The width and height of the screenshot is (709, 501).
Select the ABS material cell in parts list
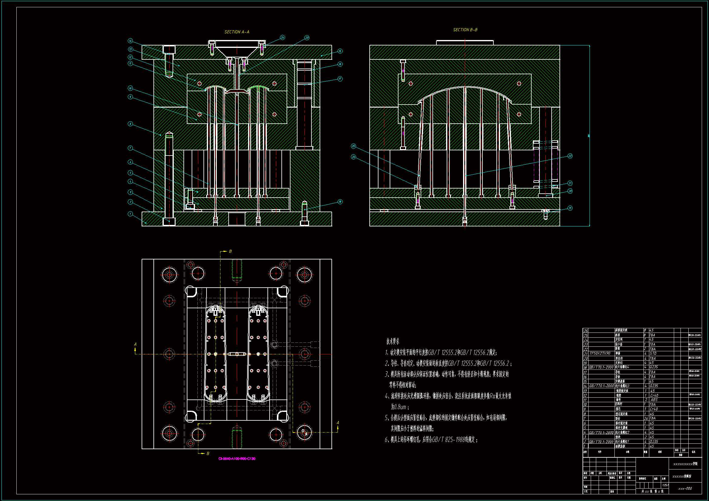(x=654, y=400)
